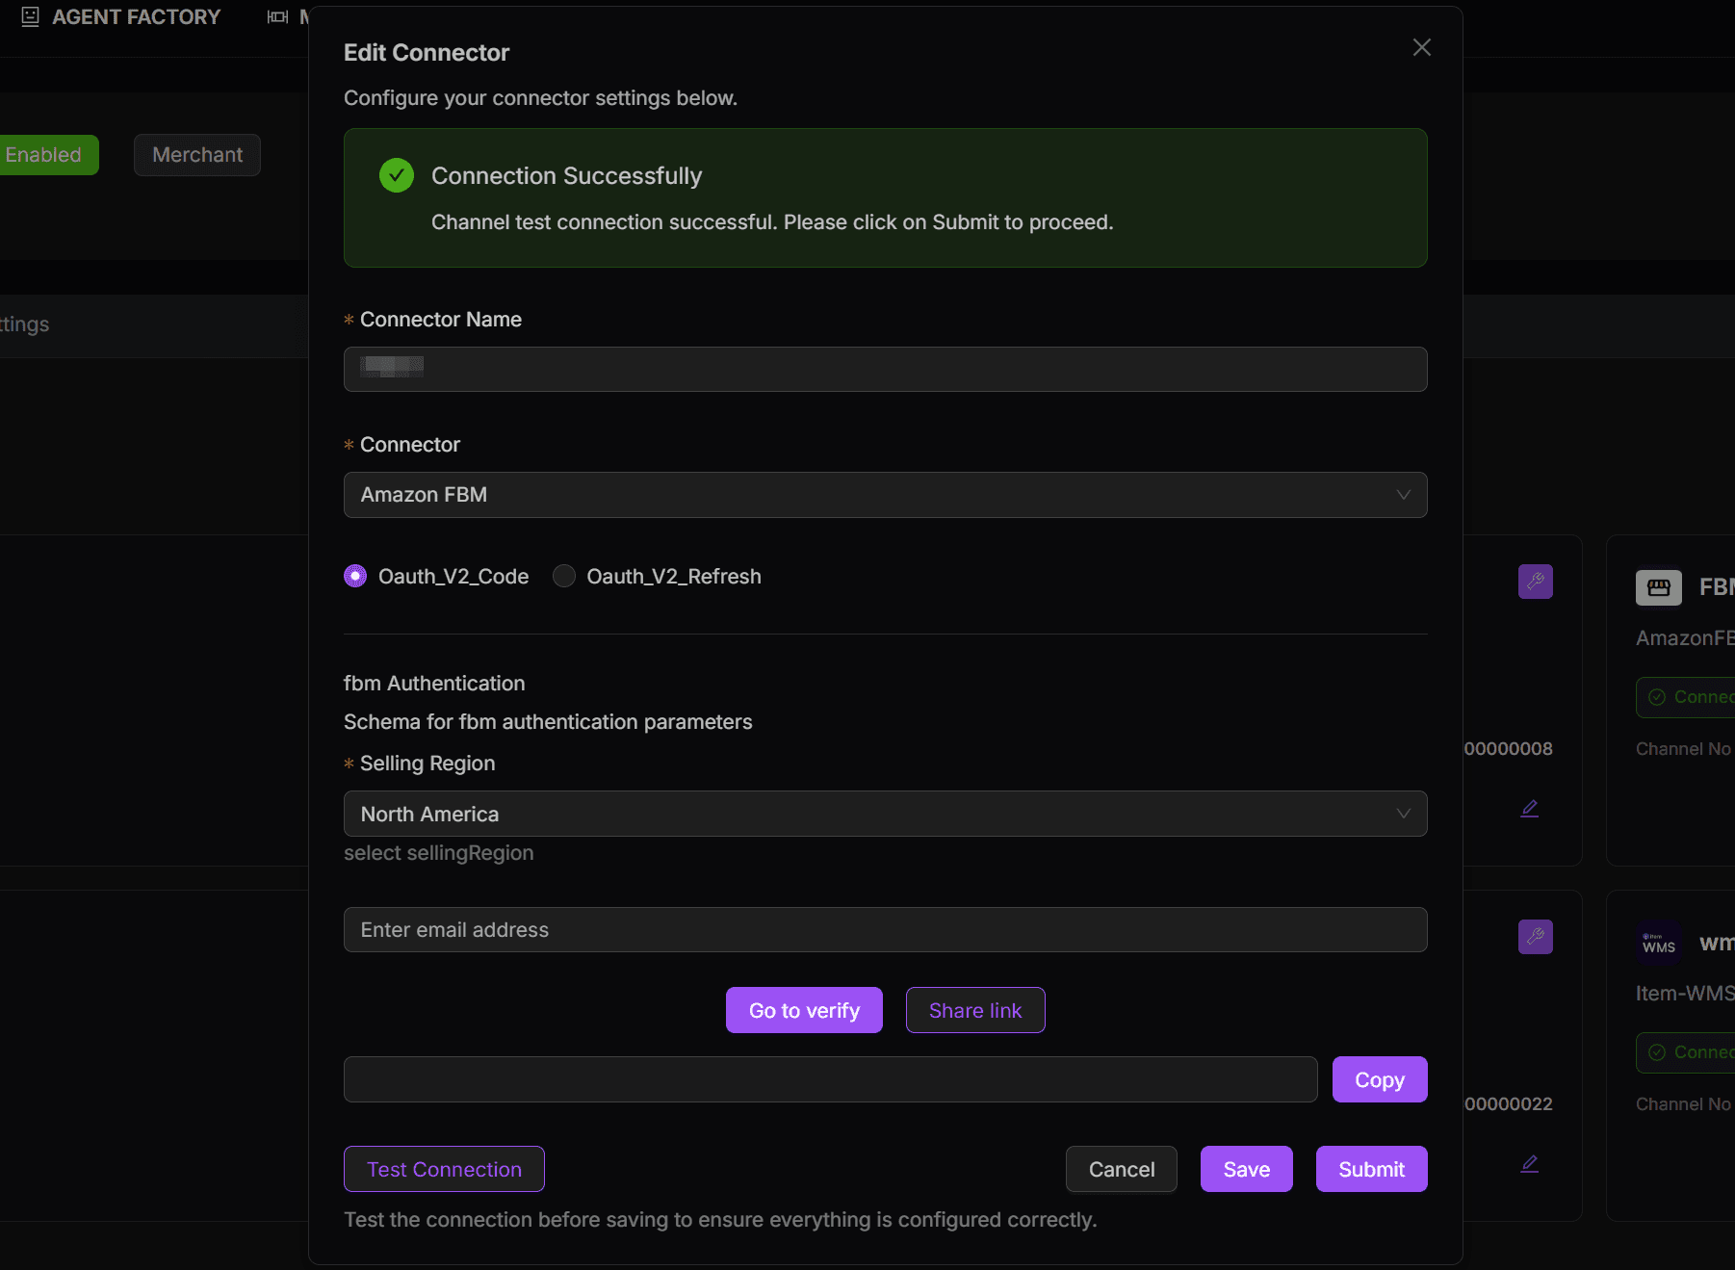This screenshot has height=1270, width=1735.
Task: Click the Test Connection button
Action: (x=444, y=1169)
